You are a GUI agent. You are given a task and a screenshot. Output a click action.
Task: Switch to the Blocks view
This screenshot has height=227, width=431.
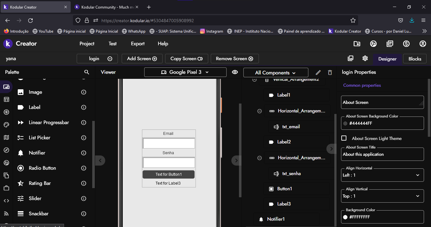pos(415,59)
